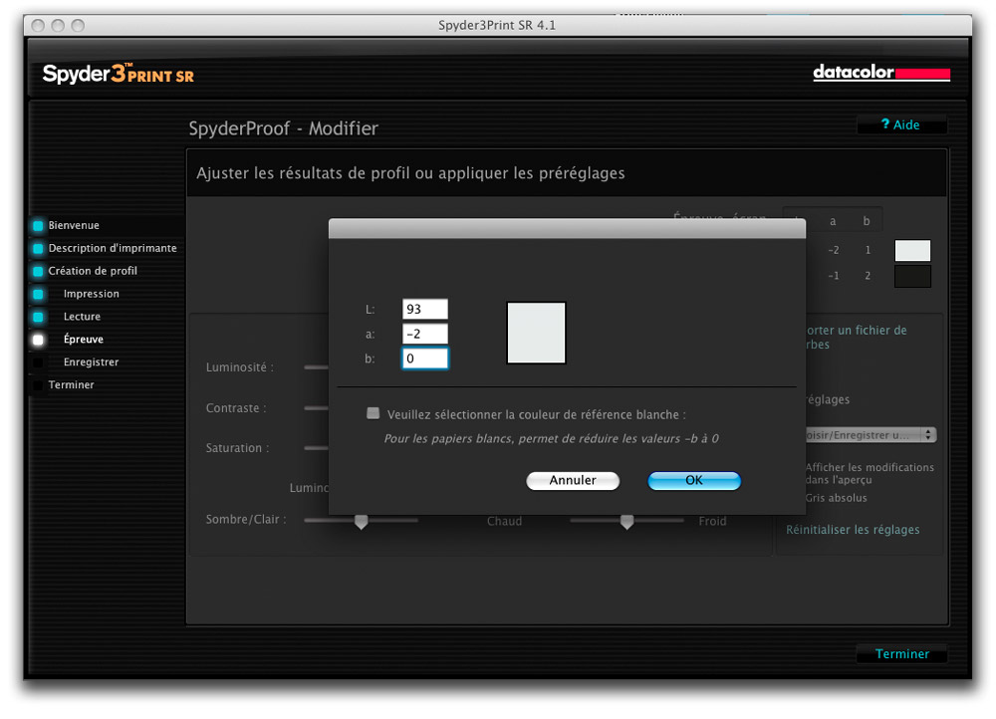The image size is (996, 719).
Task: Click the import curves file link
Action: (x=855, y=338)
